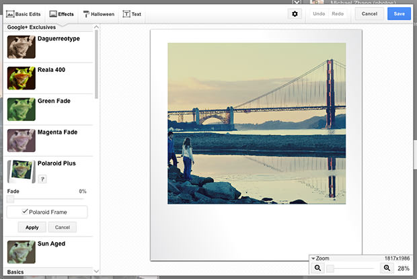Select the Reala 400 effect thumbnail
The image size is (417, 279).
(x=22, y=78)
